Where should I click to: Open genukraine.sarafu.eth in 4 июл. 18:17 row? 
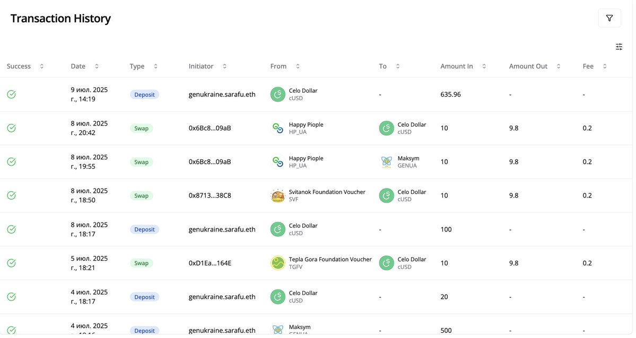(x=222, y=297)
